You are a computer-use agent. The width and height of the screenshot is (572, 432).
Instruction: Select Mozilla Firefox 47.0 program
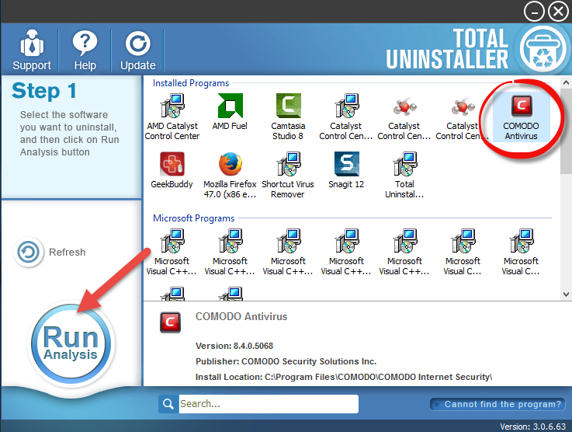click(230, 176)
